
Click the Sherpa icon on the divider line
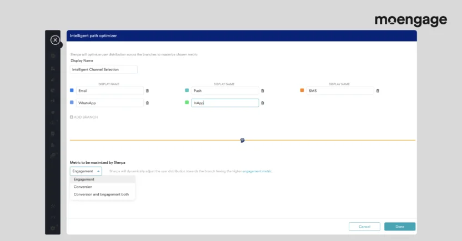(x=242, y=141)
